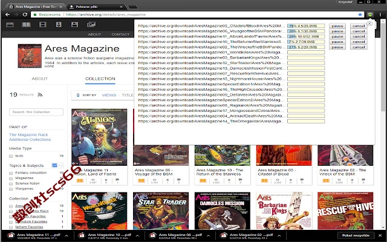Open the Audio (speaker) icon in the top bar
This screenshot has height=242, width=387.
pos(59,24)
